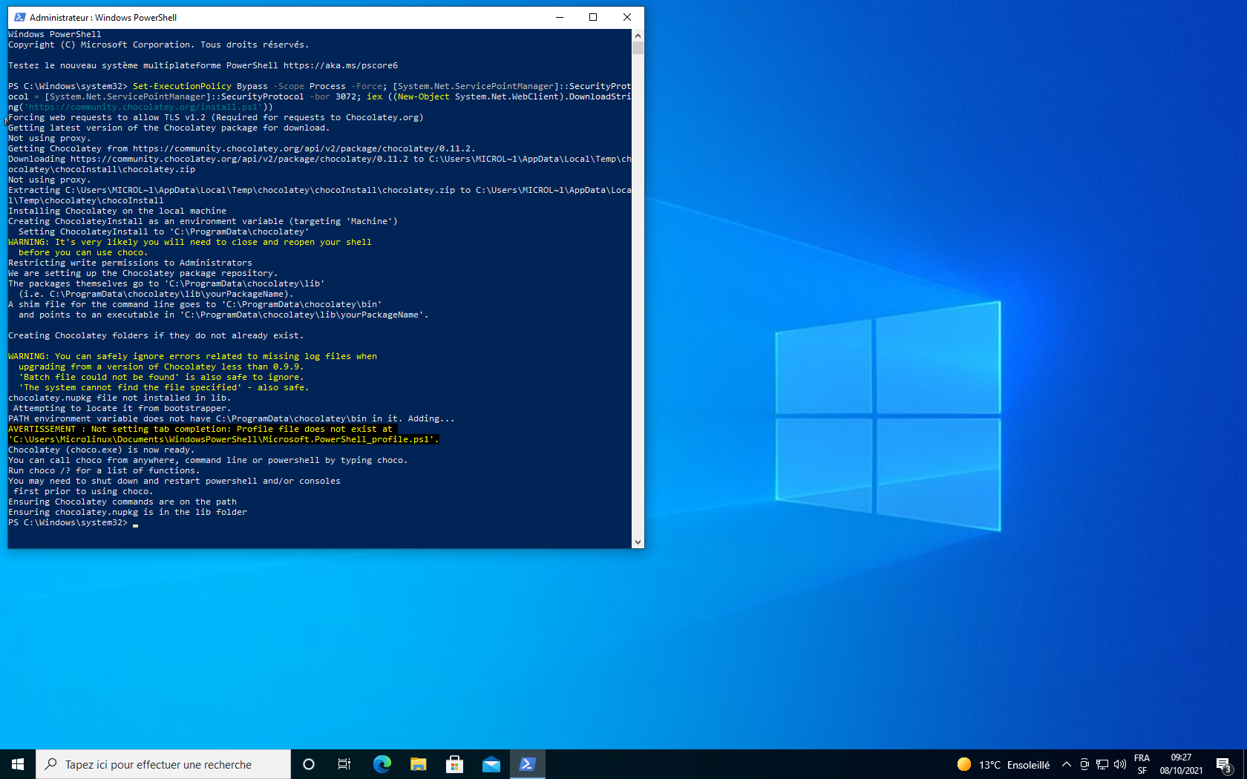Click "WARNING: You can safely ignore errors" line
This screenshot has height=779, width=1247.
[x=193, y=357]
